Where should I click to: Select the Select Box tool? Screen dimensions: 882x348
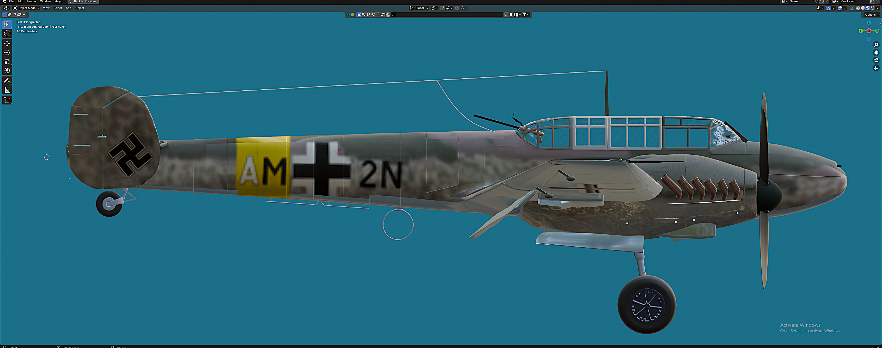[7, 24]
